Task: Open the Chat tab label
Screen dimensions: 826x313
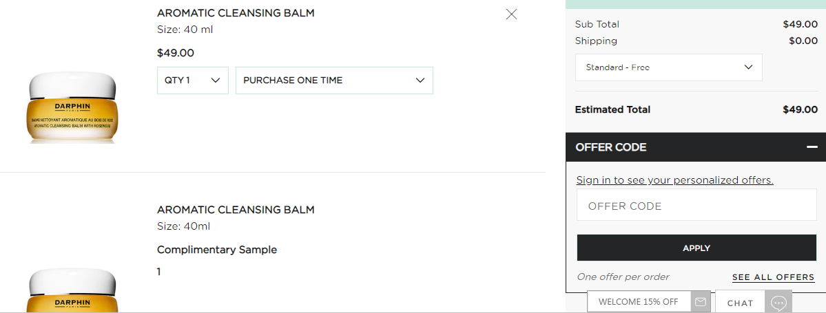Action: pos(740,303)
